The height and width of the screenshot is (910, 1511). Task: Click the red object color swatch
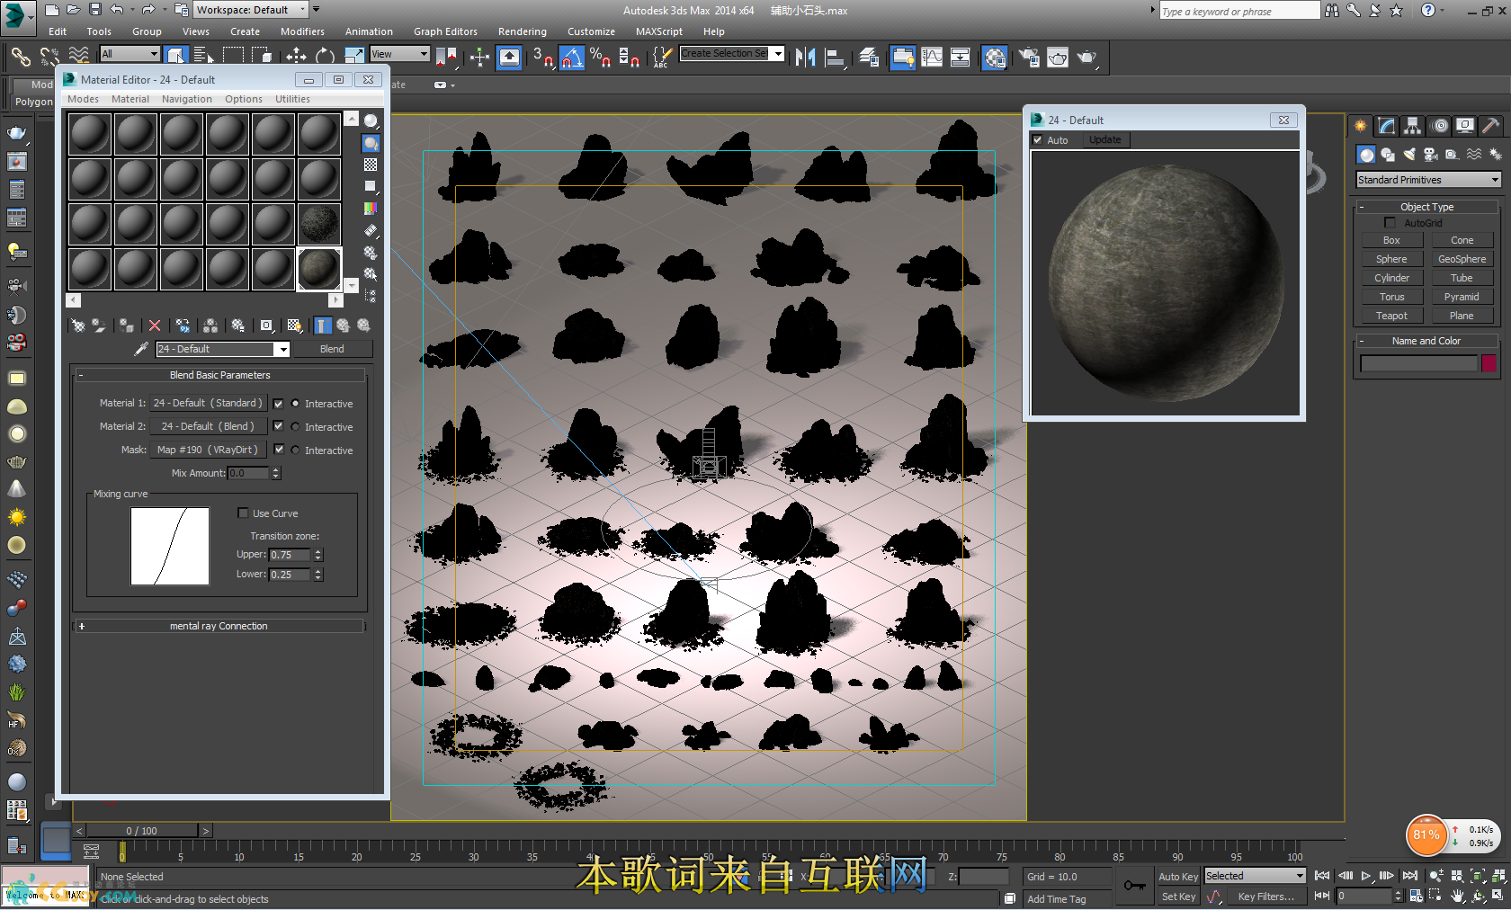[x=1489, y=363]
